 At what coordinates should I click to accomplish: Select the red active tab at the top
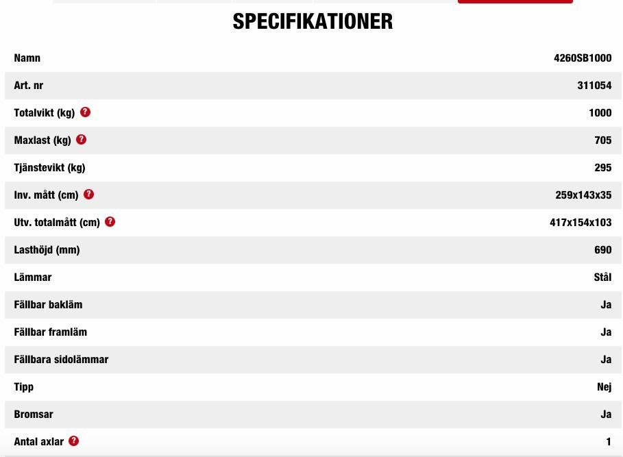(x=515, y=1)
